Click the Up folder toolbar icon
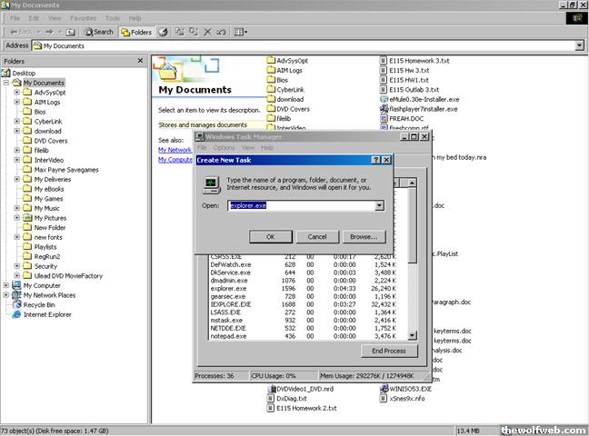The height and width of the screenshot is (436, 589). coord(72,32)
